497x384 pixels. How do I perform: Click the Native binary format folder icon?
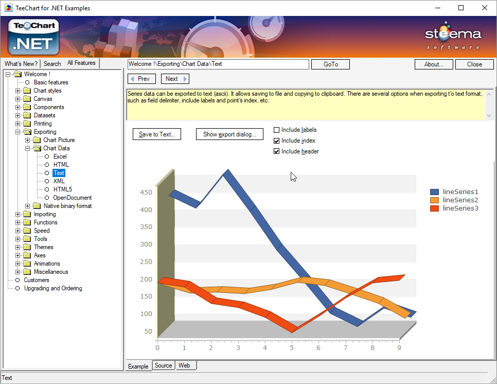[37, 206]
